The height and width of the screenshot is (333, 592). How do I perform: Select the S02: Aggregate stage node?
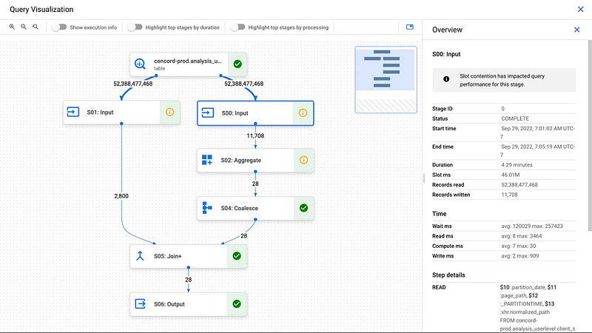click(x=255, y=160)
